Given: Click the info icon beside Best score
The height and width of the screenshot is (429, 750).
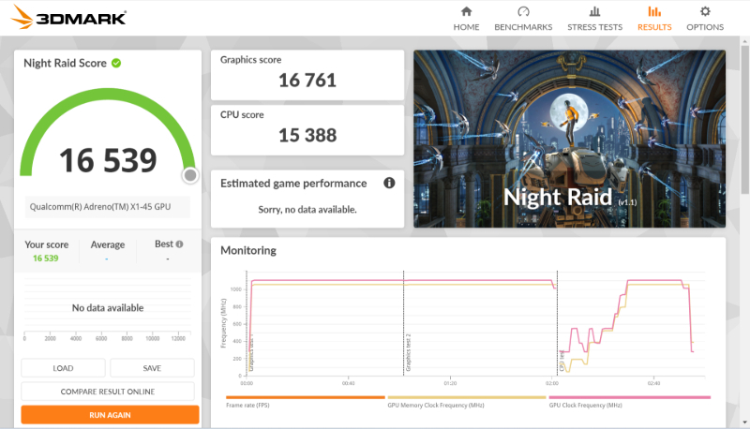Looking at the screenshot, I should coord(179,244).
